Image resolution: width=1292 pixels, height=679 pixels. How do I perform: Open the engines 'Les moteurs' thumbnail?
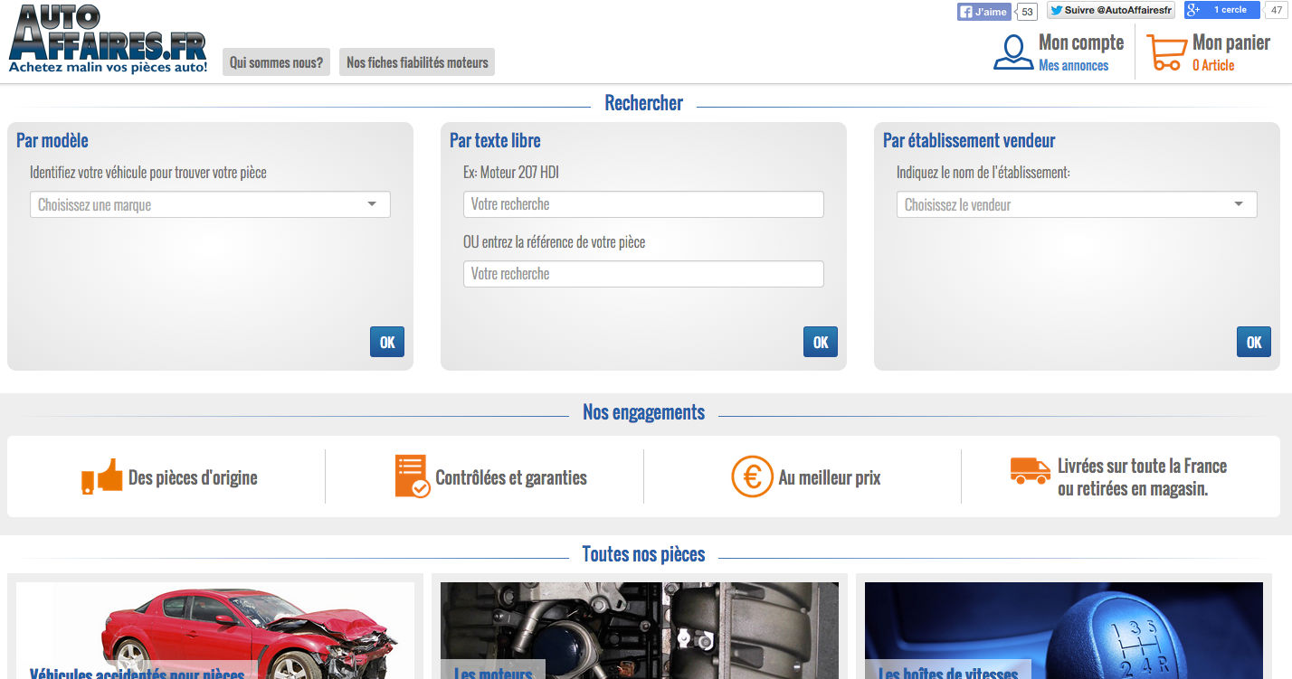tap(640, 630)
